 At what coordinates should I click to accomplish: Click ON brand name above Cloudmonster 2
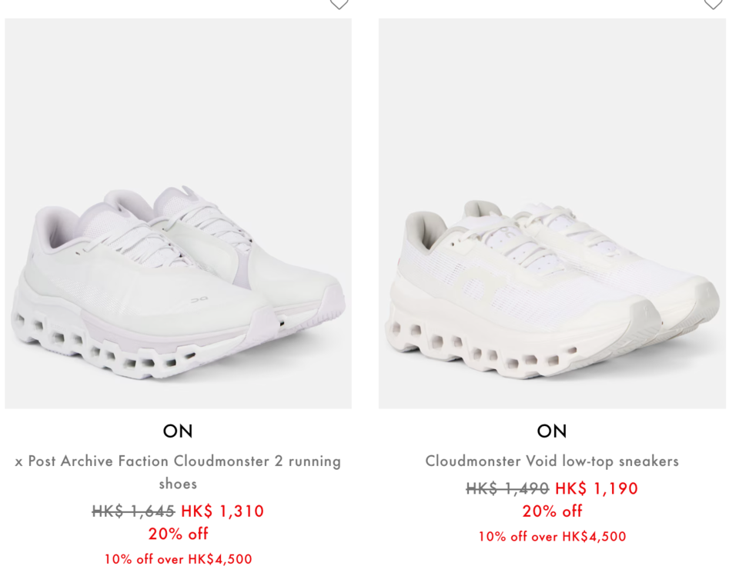(x=178, y=431)
